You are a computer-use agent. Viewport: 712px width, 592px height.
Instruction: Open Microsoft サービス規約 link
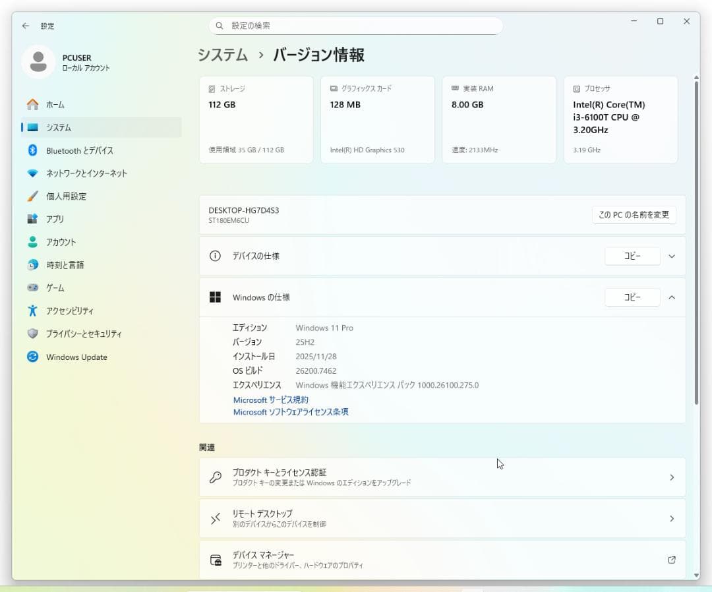[270, 400]
